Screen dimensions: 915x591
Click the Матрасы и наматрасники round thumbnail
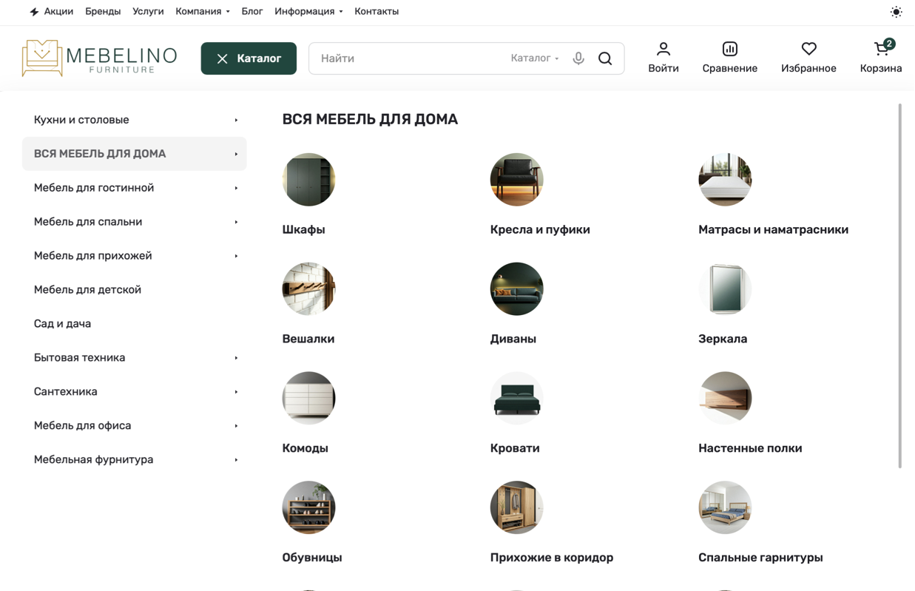point(725,180)
